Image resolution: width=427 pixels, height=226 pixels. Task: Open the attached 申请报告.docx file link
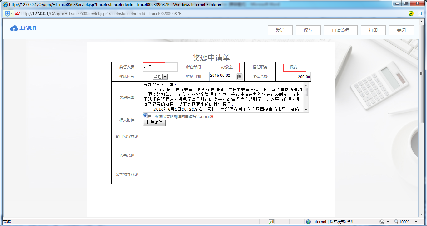coord(178,117)
